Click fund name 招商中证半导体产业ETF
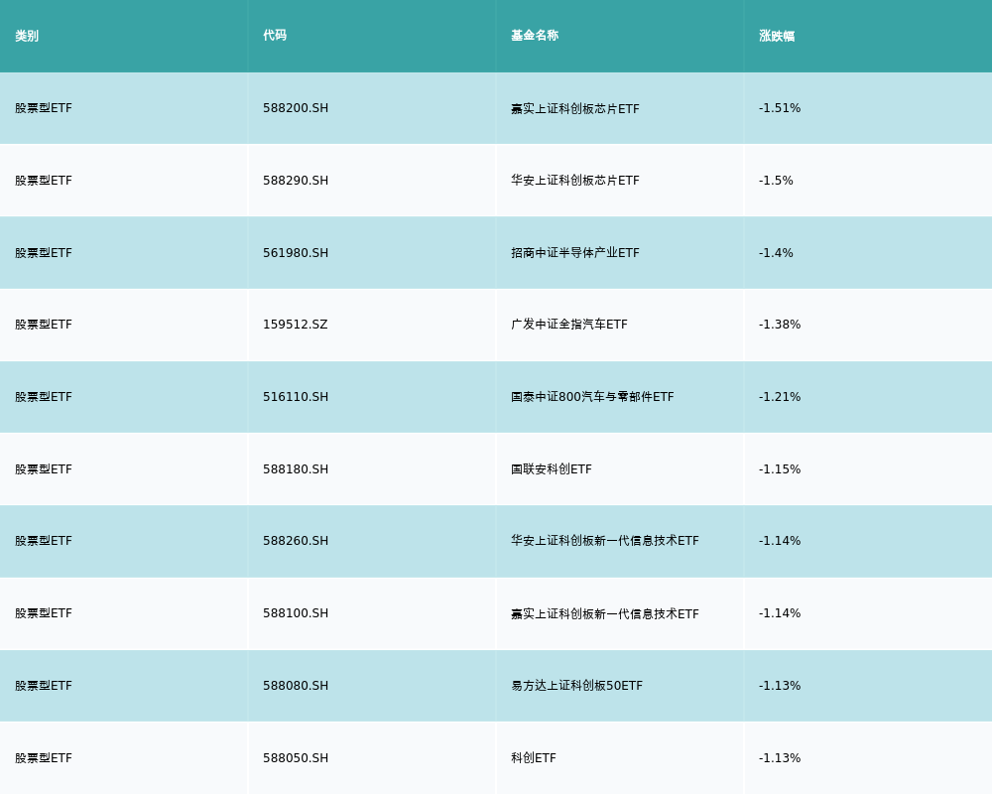 pyautogui.click(x=575, y=253)
